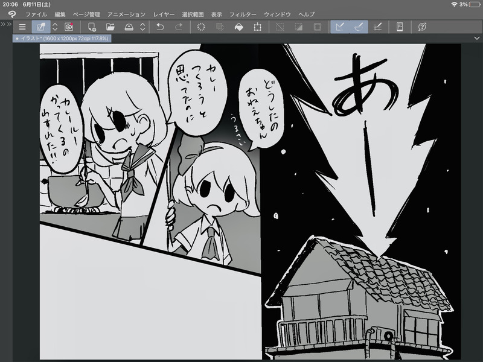Toggle snap to grid
The width and height of the screenshot is (483, 362).
(378, 27)
